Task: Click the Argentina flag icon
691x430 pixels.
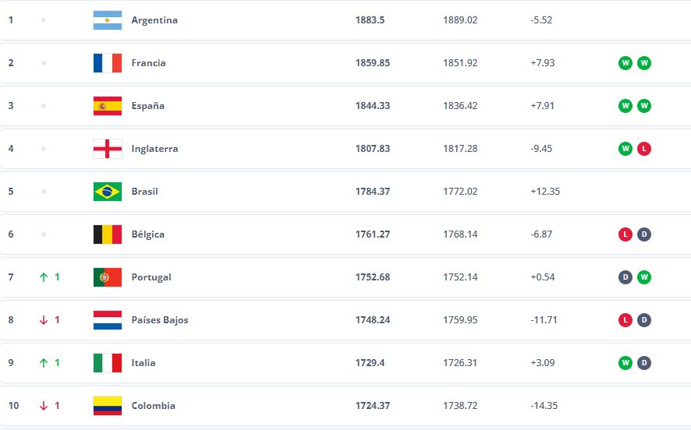Action: tap(108, 20)
